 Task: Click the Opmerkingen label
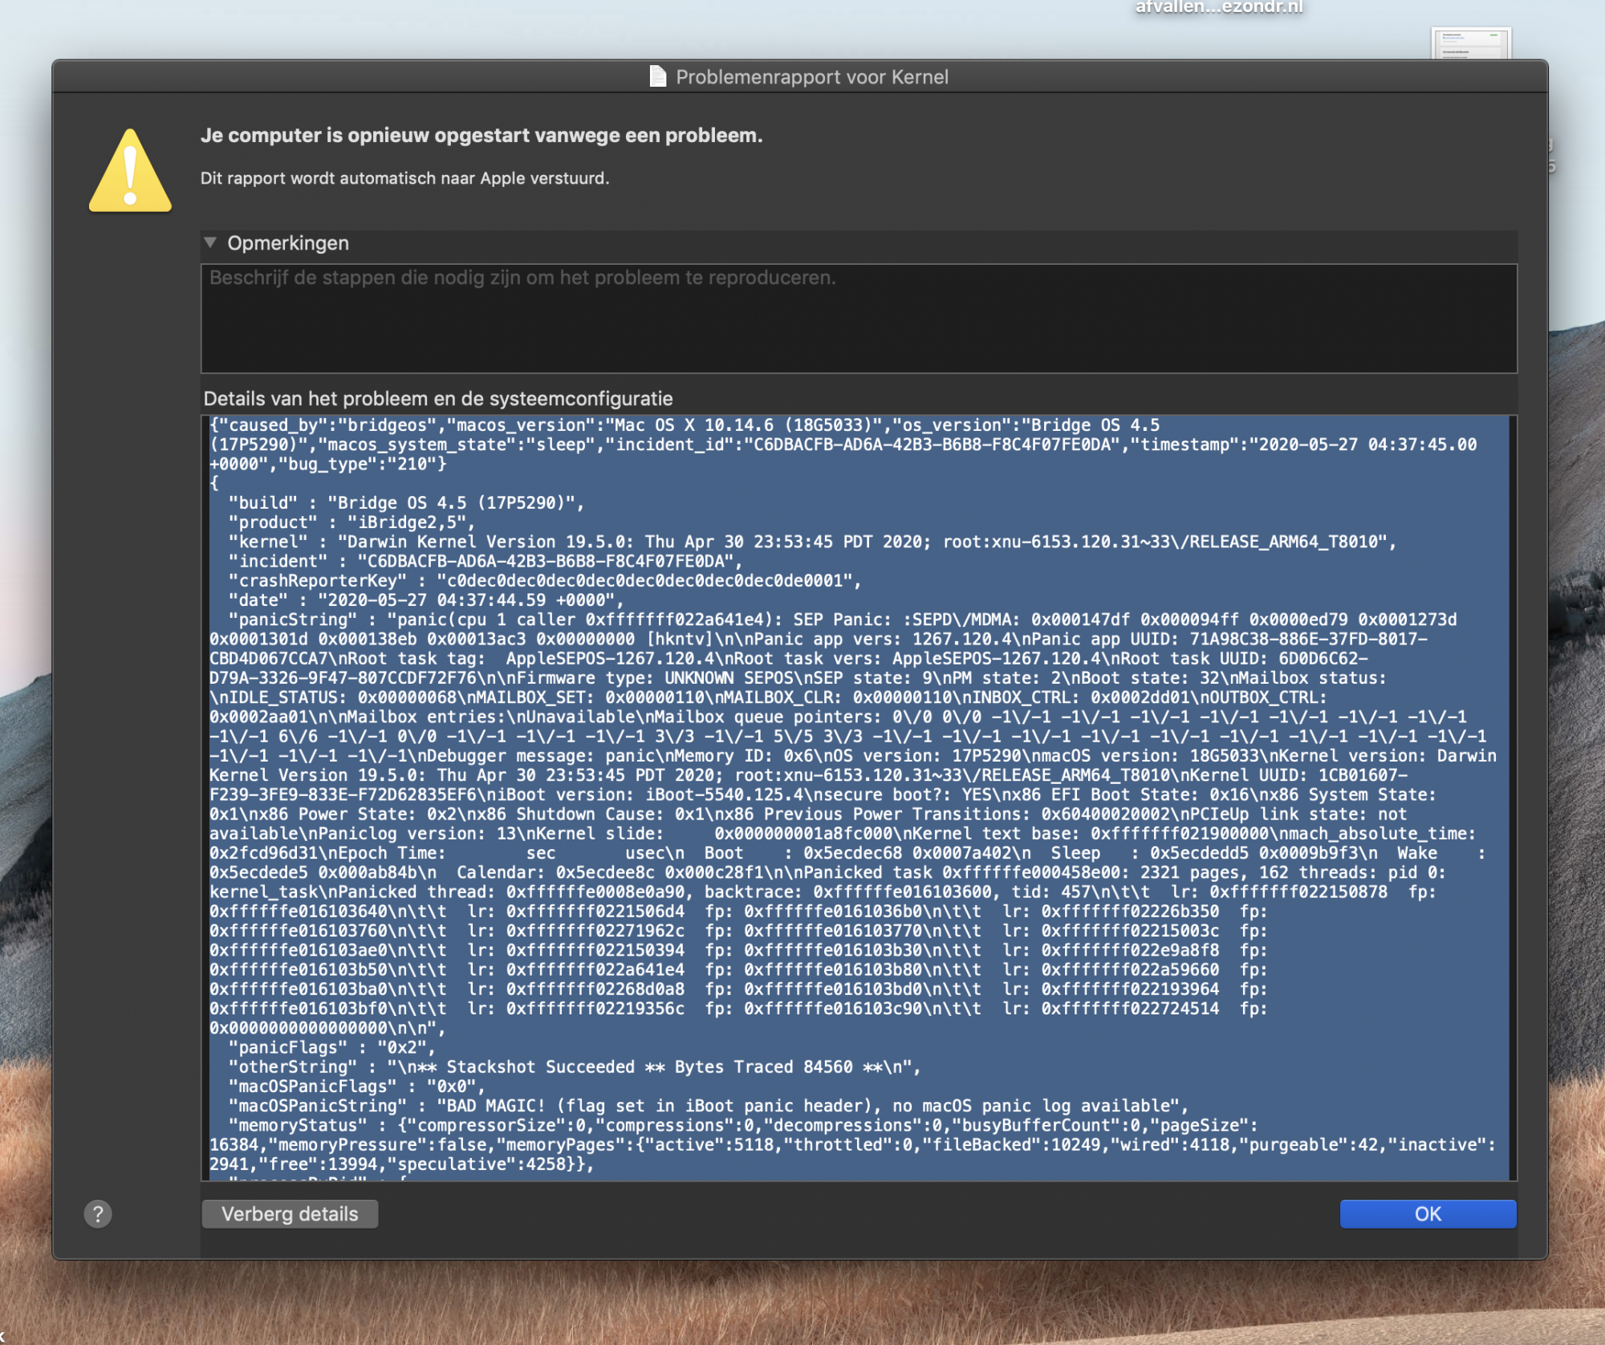[288, 242]
